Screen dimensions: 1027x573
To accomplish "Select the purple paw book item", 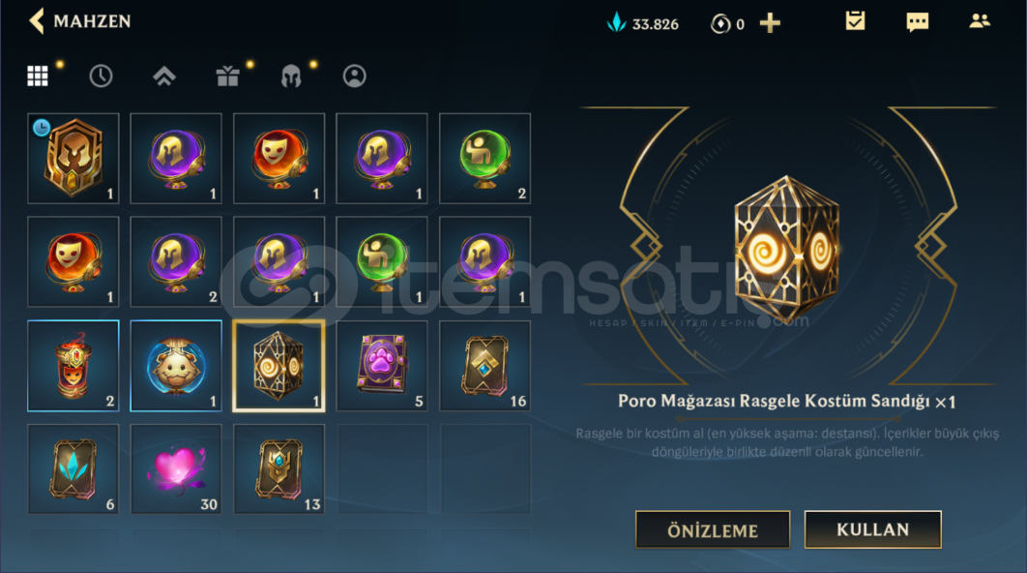I will [x=382, y=366].
